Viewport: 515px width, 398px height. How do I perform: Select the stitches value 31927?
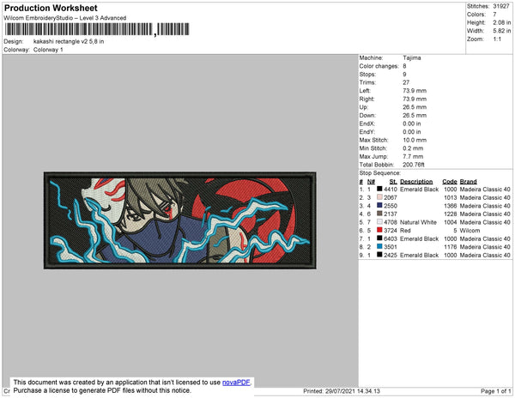501,6
